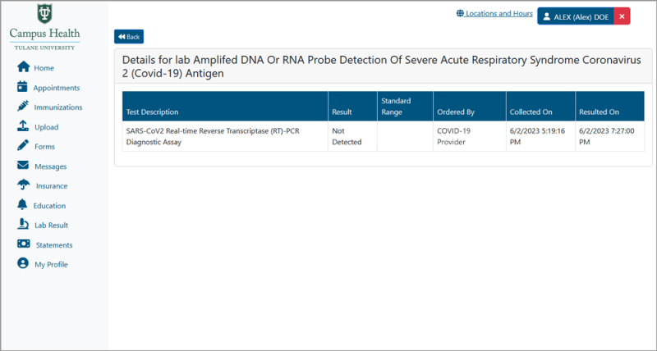Click the Insurance umbrella icon
Screen dimensions: 657x351
coord(24,185)
